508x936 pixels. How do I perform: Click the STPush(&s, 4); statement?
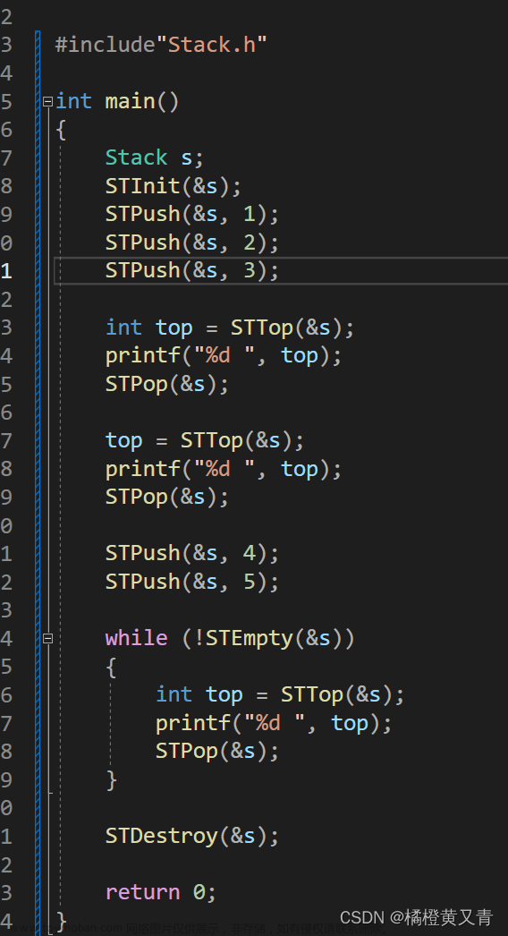click(192, 553)
